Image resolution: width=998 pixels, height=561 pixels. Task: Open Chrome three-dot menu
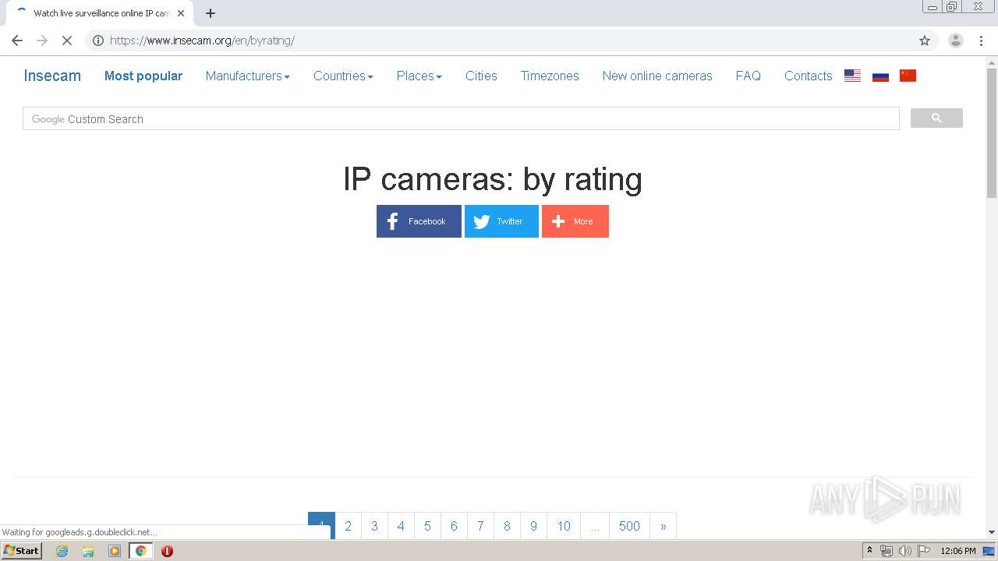(x=982, y=41)
